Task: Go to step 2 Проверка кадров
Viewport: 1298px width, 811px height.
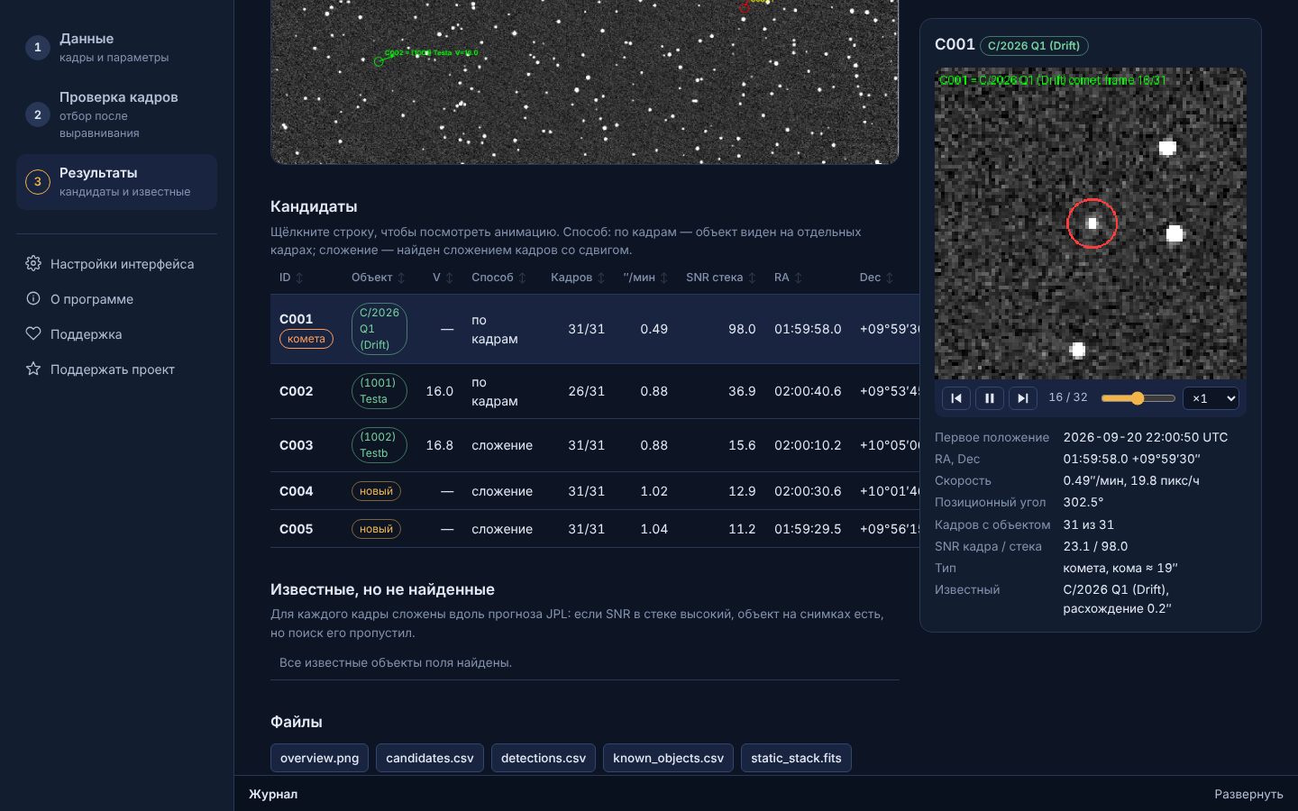Action: point(116,114)
